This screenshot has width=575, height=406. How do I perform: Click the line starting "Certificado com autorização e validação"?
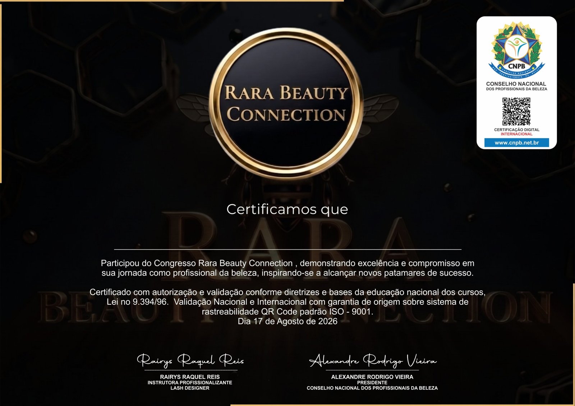[287, 292]
